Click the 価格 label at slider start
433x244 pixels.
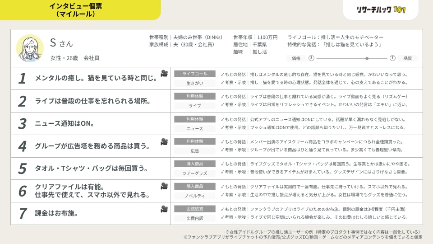(296, 58)
